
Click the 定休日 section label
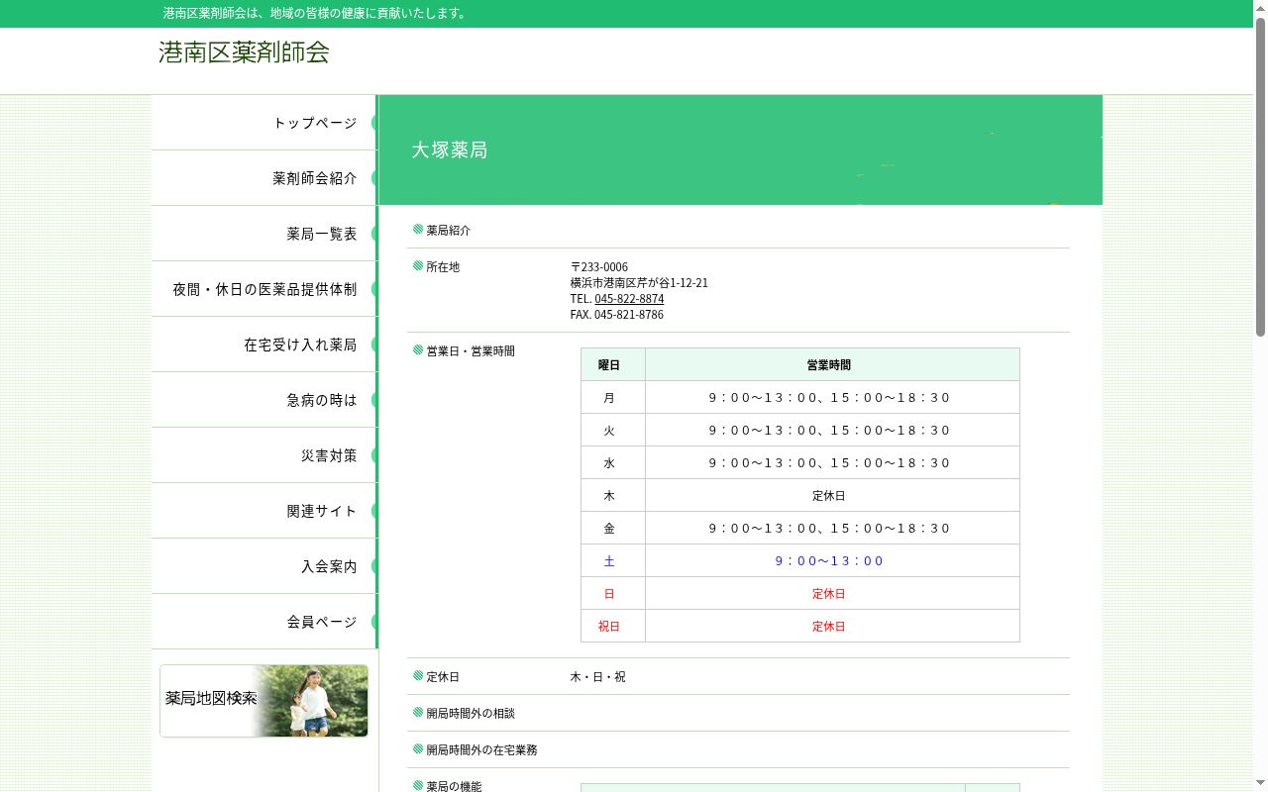click(x=443, y=677)
